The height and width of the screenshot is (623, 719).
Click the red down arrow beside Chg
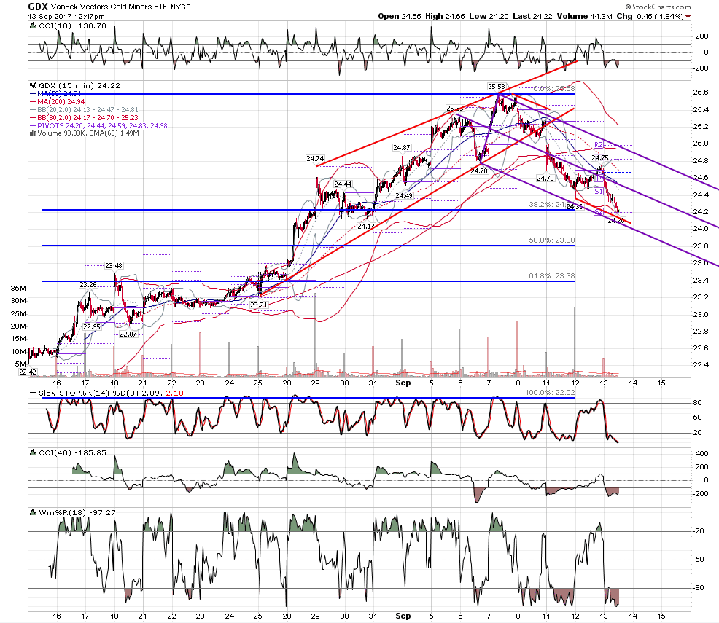coord(688,17)
